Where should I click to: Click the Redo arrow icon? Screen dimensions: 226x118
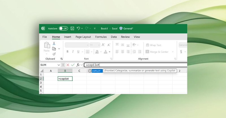[87, 28]
